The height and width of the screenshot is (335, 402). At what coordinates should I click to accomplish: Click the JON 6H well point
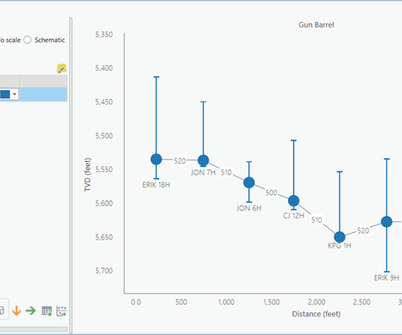(249, 182)
